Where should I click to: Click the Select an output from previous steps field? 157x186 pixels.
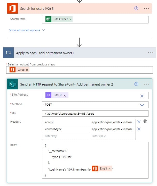(x=80, y=70)
